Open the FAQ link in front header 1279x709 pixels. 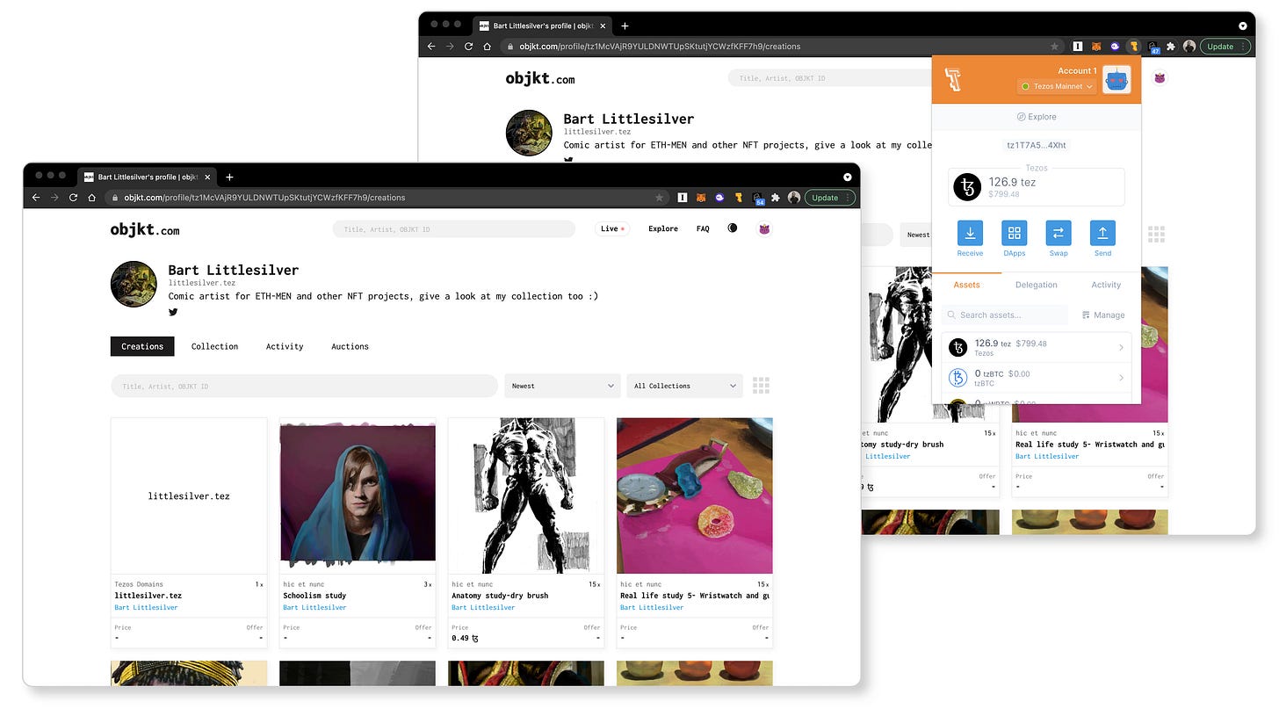(703, 228)
